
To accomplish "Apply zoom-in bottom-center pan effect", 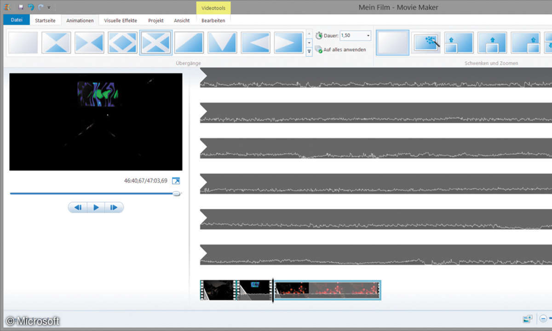I will tap(492, 43).
